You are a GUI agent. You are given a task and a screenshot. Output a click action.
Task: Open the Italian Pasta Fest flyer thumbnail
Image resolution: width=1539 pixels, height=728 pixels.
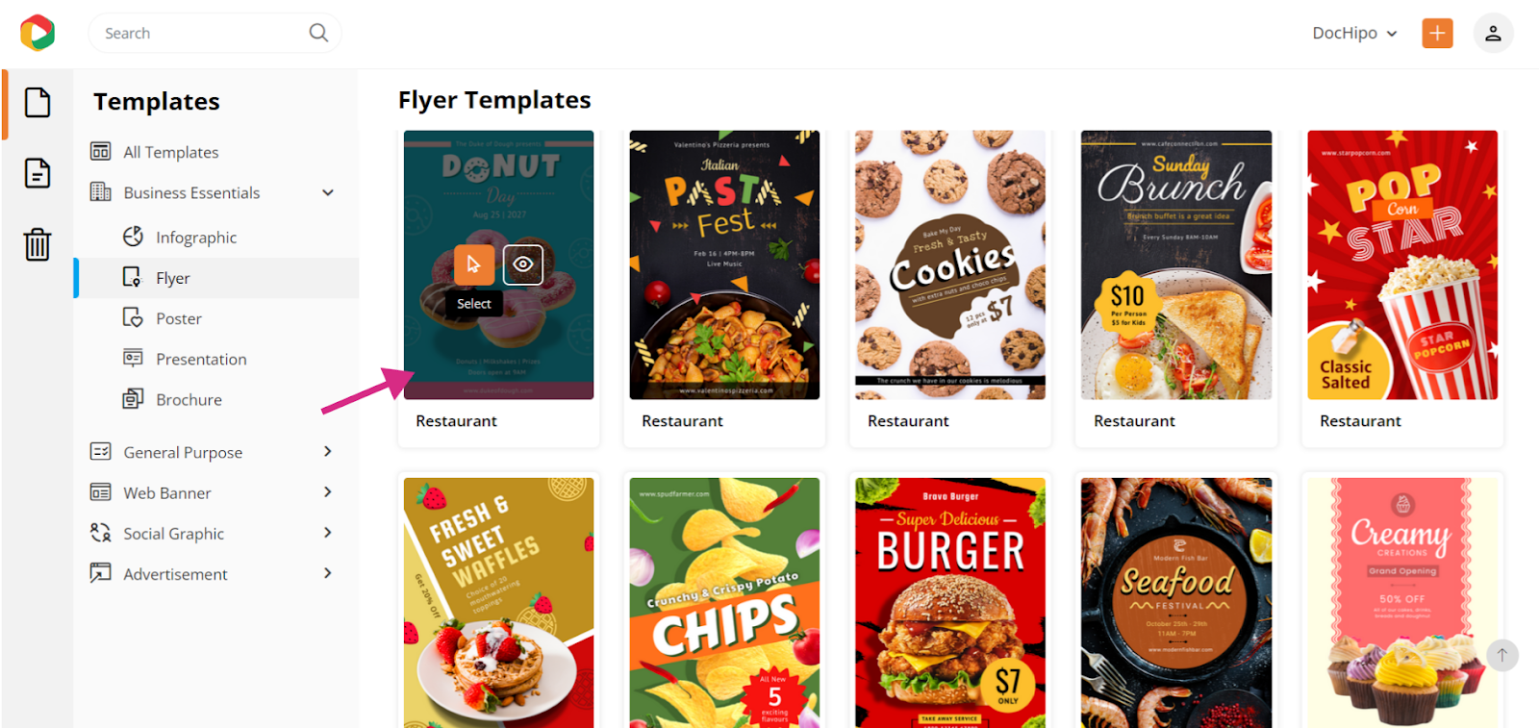pos(724,264)
